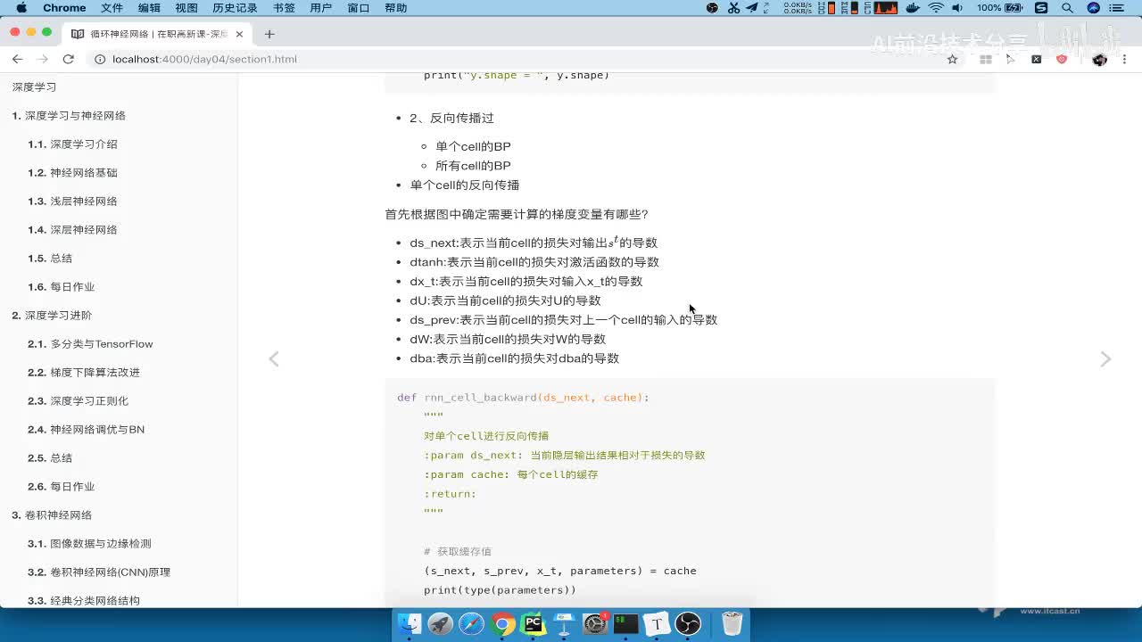Click the red shield extension icon

(1062, 59)
